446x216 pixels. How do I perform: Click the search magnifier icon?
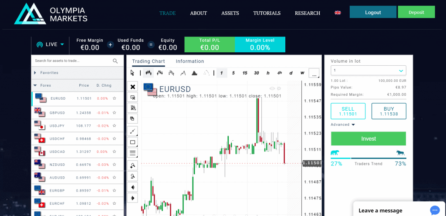click(x=115, y=61)
